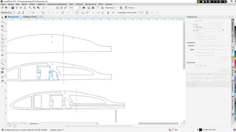Switch to Страница 1 page tab

pos(34,123)
